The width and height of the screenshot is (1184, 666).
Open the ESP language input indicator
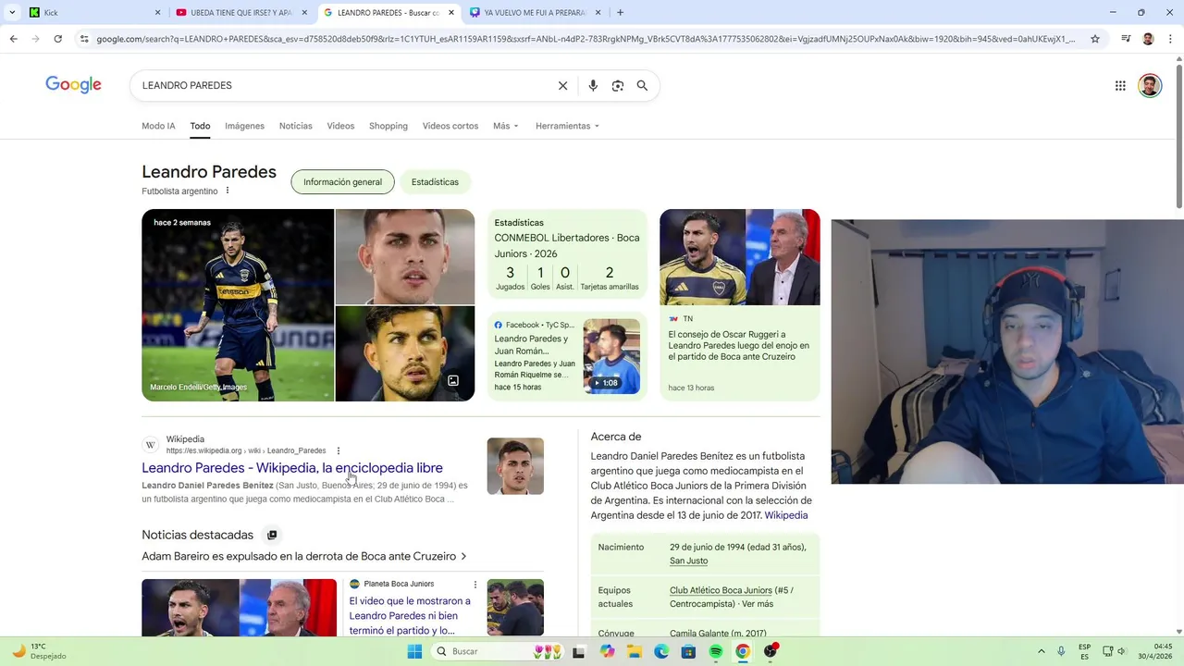tap(1084, 651)
